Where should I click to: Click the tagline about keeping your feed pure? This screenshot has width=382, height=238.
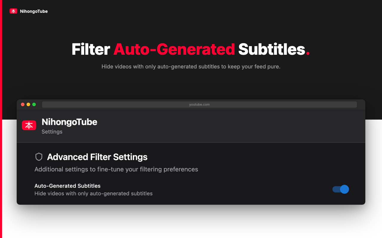coord(191,67)
